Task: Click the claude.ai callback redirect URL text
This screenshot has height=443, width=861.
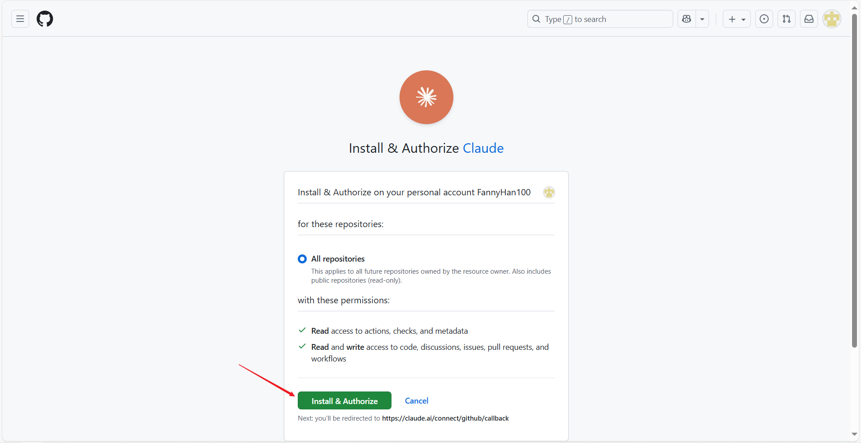Action: click(x=445, y=418)
